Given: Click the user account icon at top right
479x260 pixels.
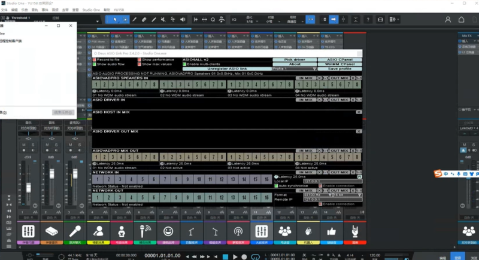Looking at the screenshot, I should coord(448,20).
